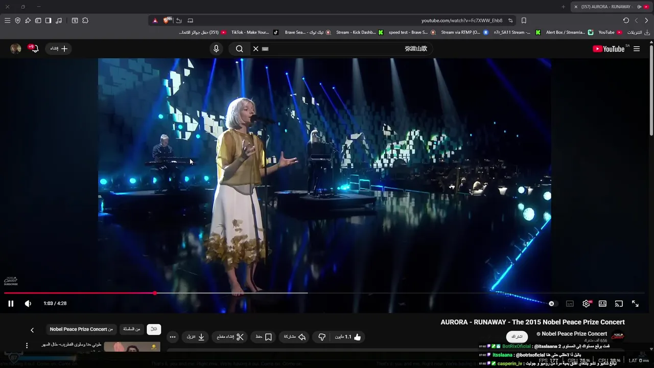
Task: Run search with magnifier button
Action: (240, 49)
